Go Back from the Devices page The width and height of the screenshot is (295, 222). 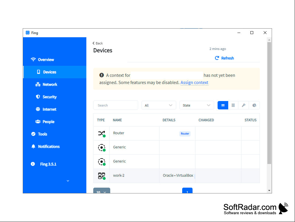pos(98,43)
